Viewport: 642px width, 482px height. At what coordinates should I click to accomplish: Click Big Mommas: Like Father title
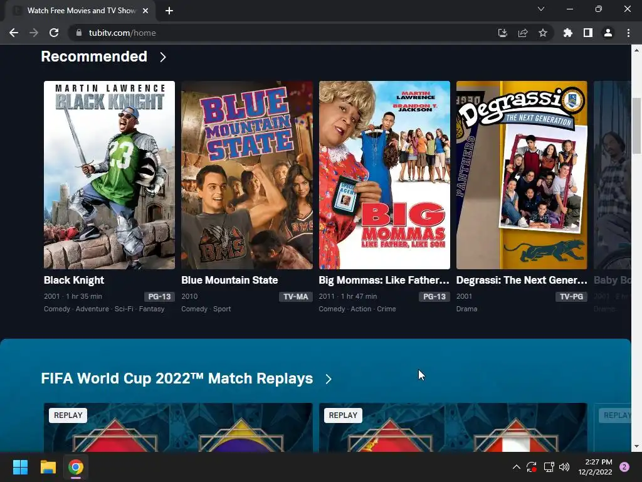384,281
